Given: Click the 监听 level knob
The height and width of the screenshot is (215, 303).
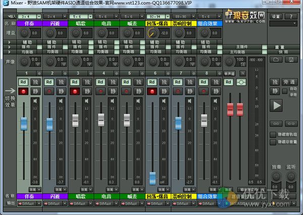Looking at the screenshot, I should [x=291, y=176].
